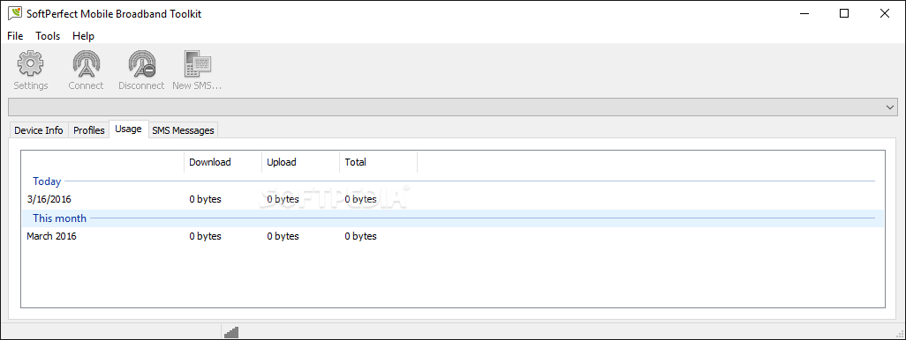Open the File menu

tap(15, 36)
